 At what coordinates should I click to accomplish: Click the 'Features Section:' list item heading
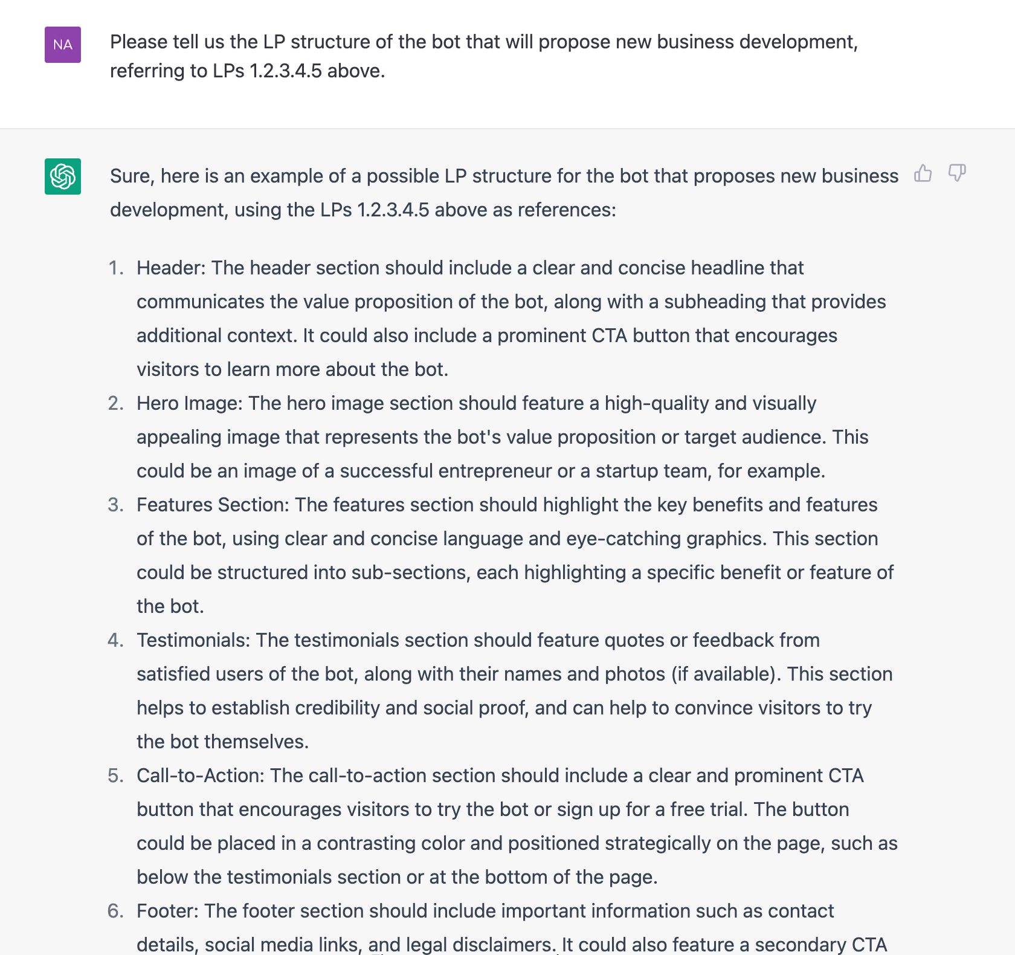pos(213,505)
